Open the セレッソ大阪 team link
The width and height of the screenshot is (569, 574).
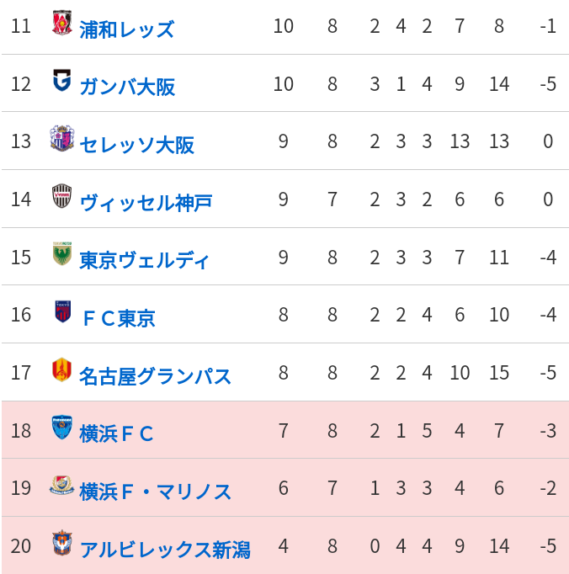pos(136,145)
